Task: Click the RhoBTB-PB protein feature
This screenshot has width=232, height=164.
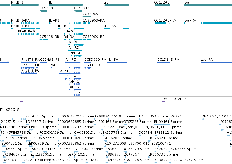Action: (x=30, y=68)
